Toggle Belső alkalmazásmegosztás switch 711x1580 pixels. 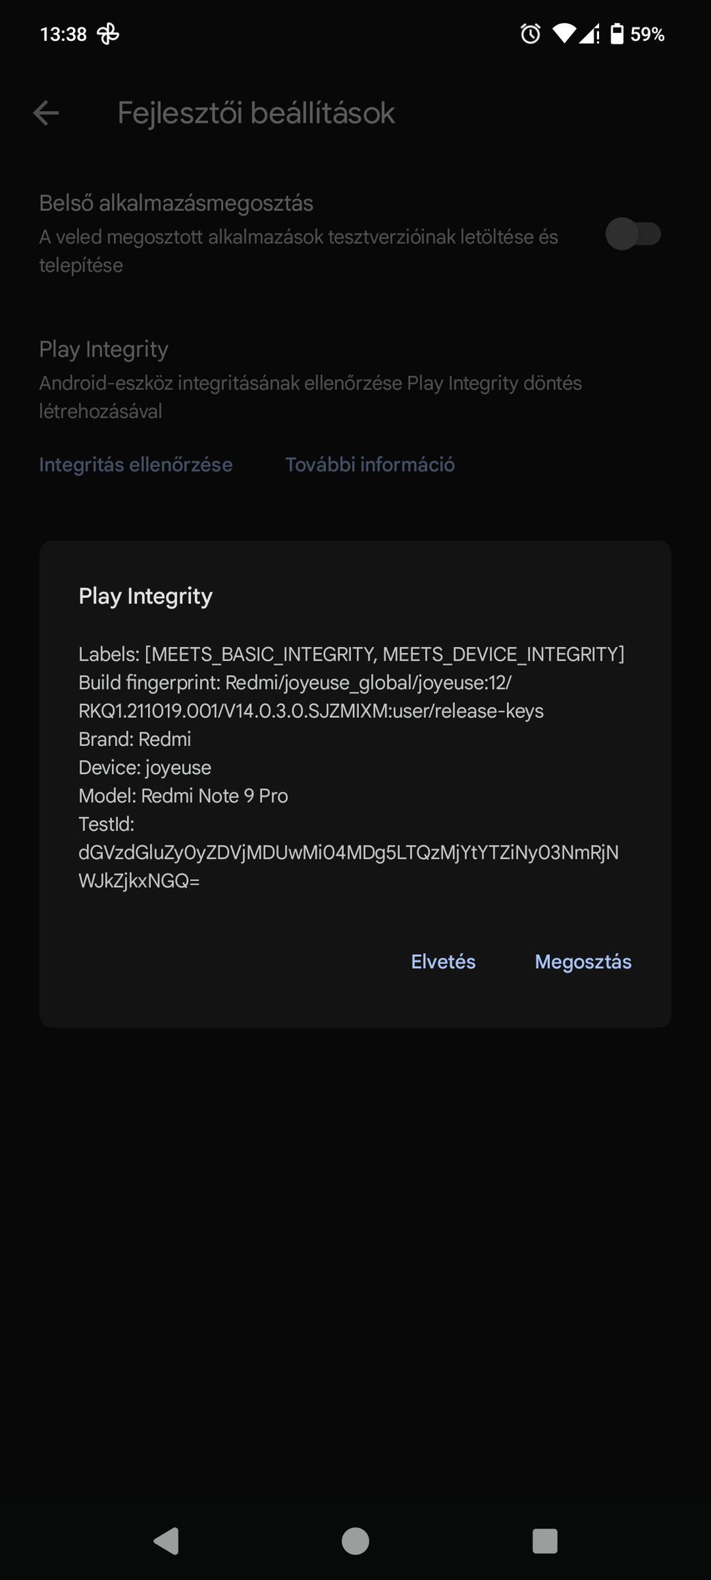click(633, 234)
